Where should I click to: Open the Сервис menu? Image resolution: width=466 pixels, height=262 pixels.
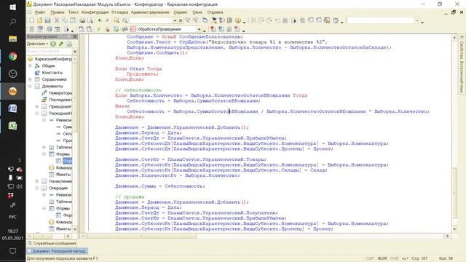coord(180,12)
